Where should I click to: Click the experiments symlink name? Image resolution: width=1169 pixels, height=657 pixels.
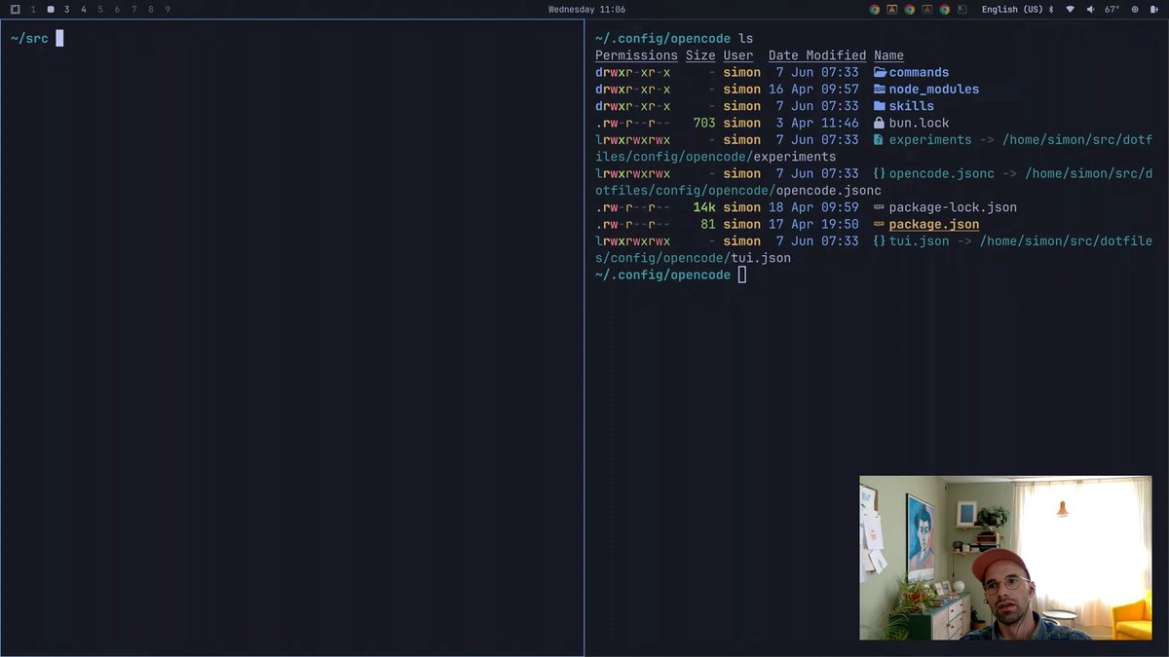930,140
